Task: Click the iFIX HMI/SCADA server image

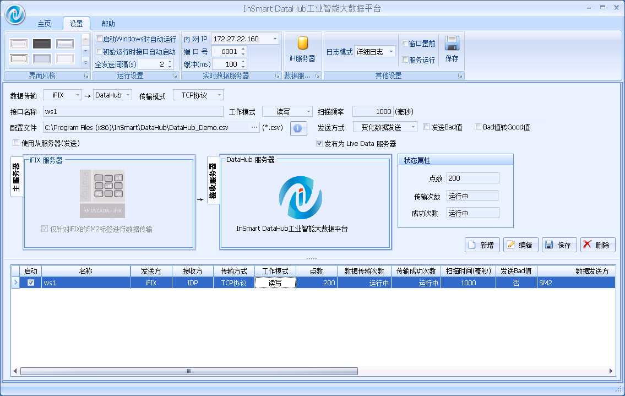Action: tap(102, 194)
